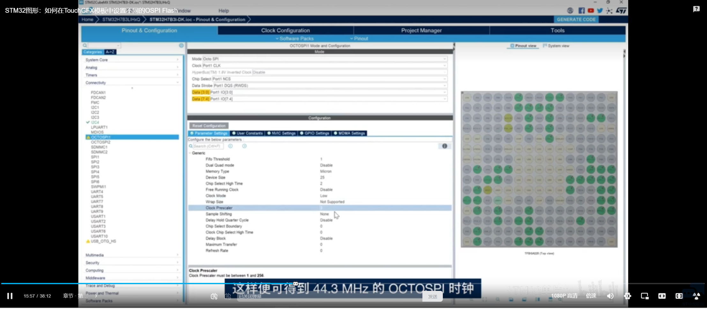
Task: Select the User Constants tab
Action: [247, 133]
